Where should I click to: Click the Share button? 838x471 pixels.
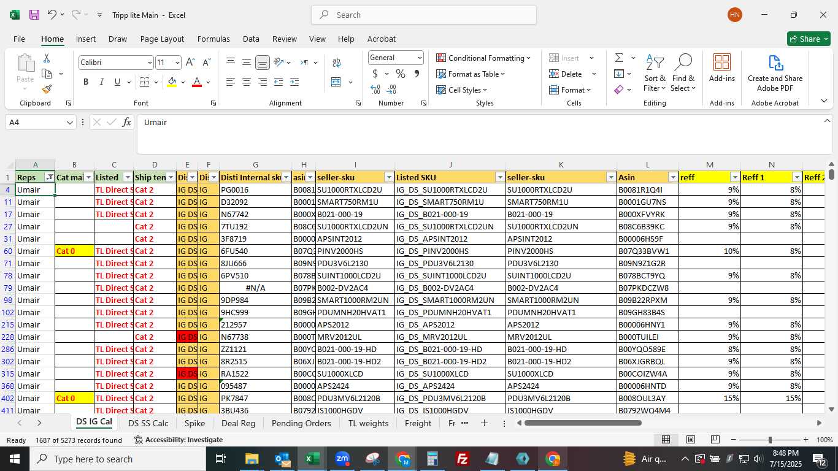point(809,39)
